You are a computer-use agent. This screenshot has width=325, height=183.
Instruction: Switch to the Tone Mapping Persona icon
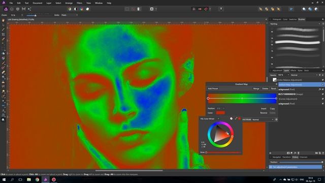(24, 9)
